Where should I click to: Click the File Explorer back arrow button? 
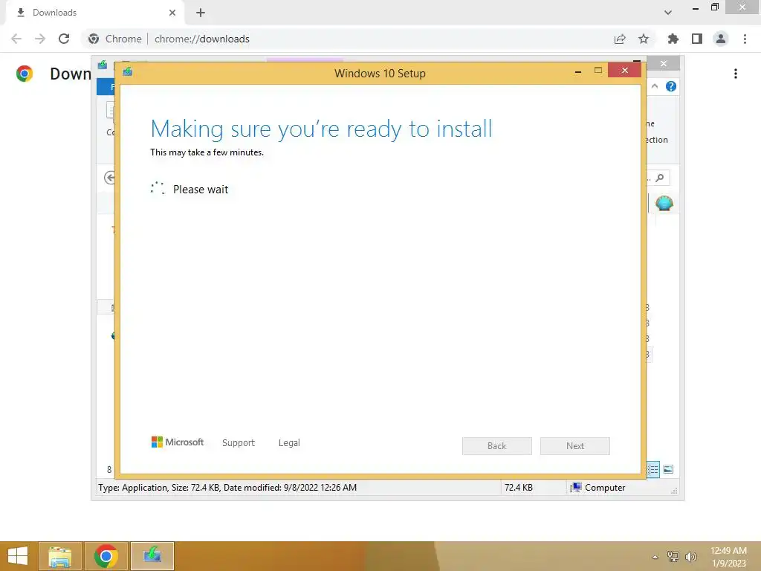(110, 178)
